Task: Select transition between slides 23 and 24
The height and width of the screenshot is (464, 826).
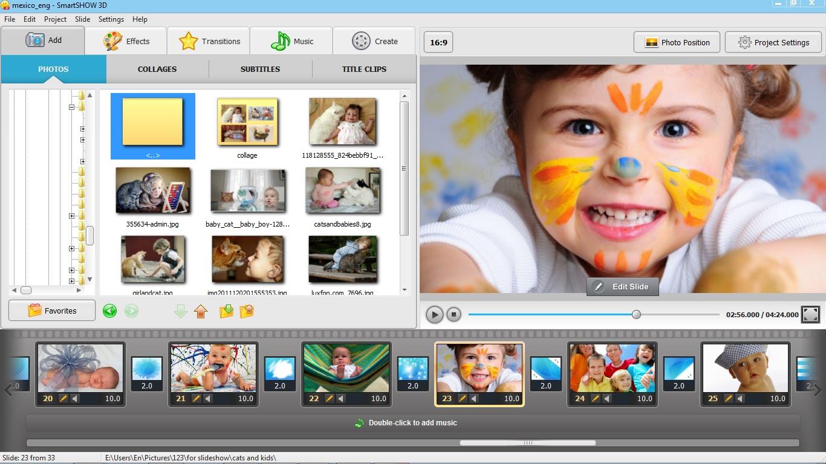Action: pos(546,374)
